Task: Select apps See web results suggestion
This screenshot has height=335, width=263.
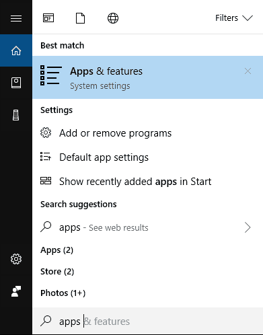Action: (147, 227)
